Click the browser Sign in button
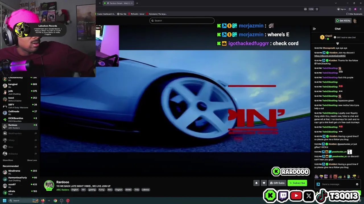This screenshot has width=364, height=204. (342, 9)
